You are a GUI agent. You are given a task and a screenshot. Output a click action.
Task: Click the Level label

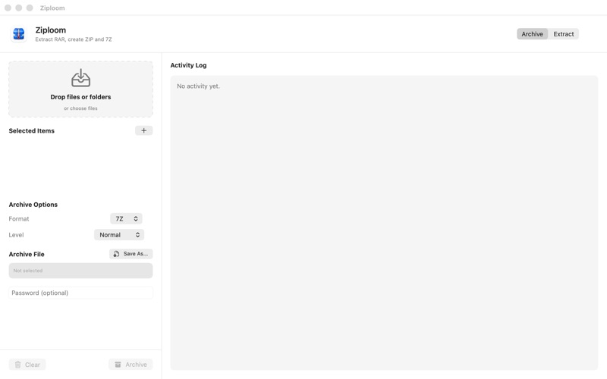point(16,235)
